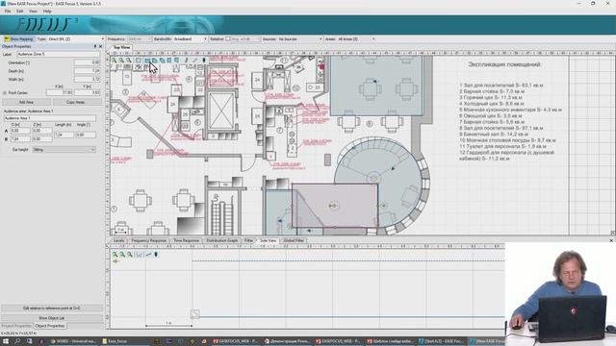
Task: Click the Show Object List button
Action: point(51,318)
